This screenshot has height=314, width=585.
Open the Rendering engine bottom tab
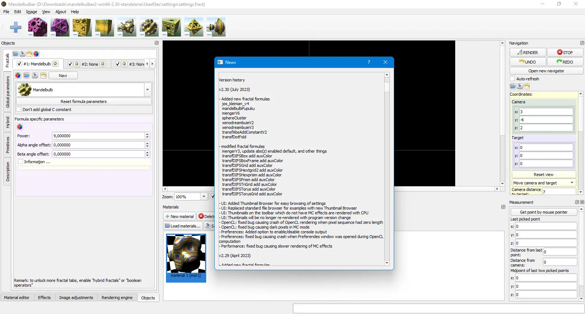pos(117,298)
